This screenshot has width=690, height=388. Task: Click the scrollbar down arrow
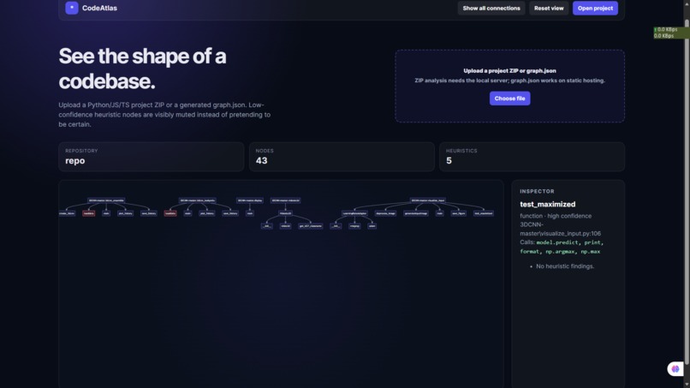(687, 385)
